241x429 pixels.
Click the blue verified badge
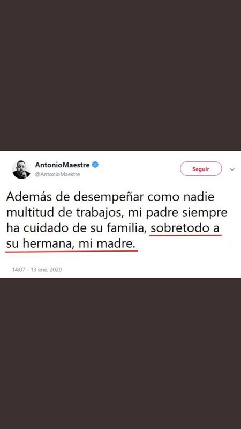95,165
